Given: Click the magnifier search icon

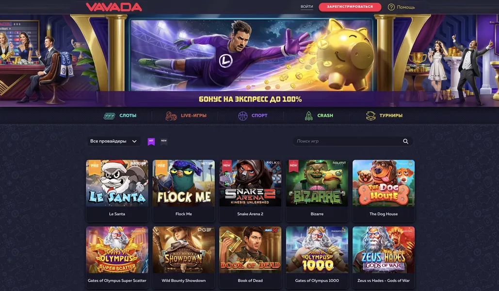Looking at the screenshot, I should point(405,141).
